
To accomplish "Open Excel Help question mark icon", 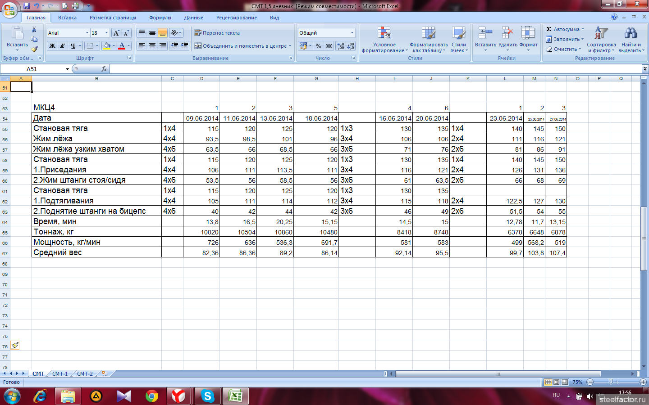I will point(614,17).
